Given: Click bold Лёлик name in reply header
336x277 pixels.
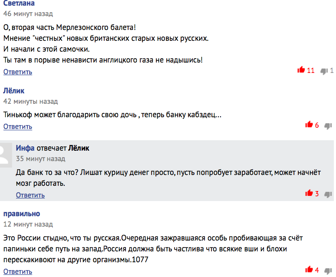Looking at the screenshot, I should [79, 148].
